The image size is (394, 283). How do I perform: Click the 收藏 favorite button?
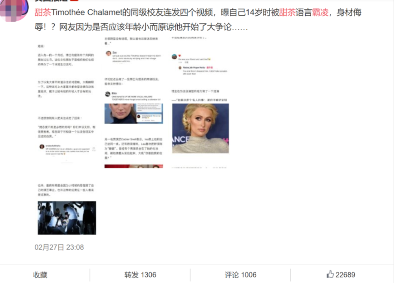point(40,275)
